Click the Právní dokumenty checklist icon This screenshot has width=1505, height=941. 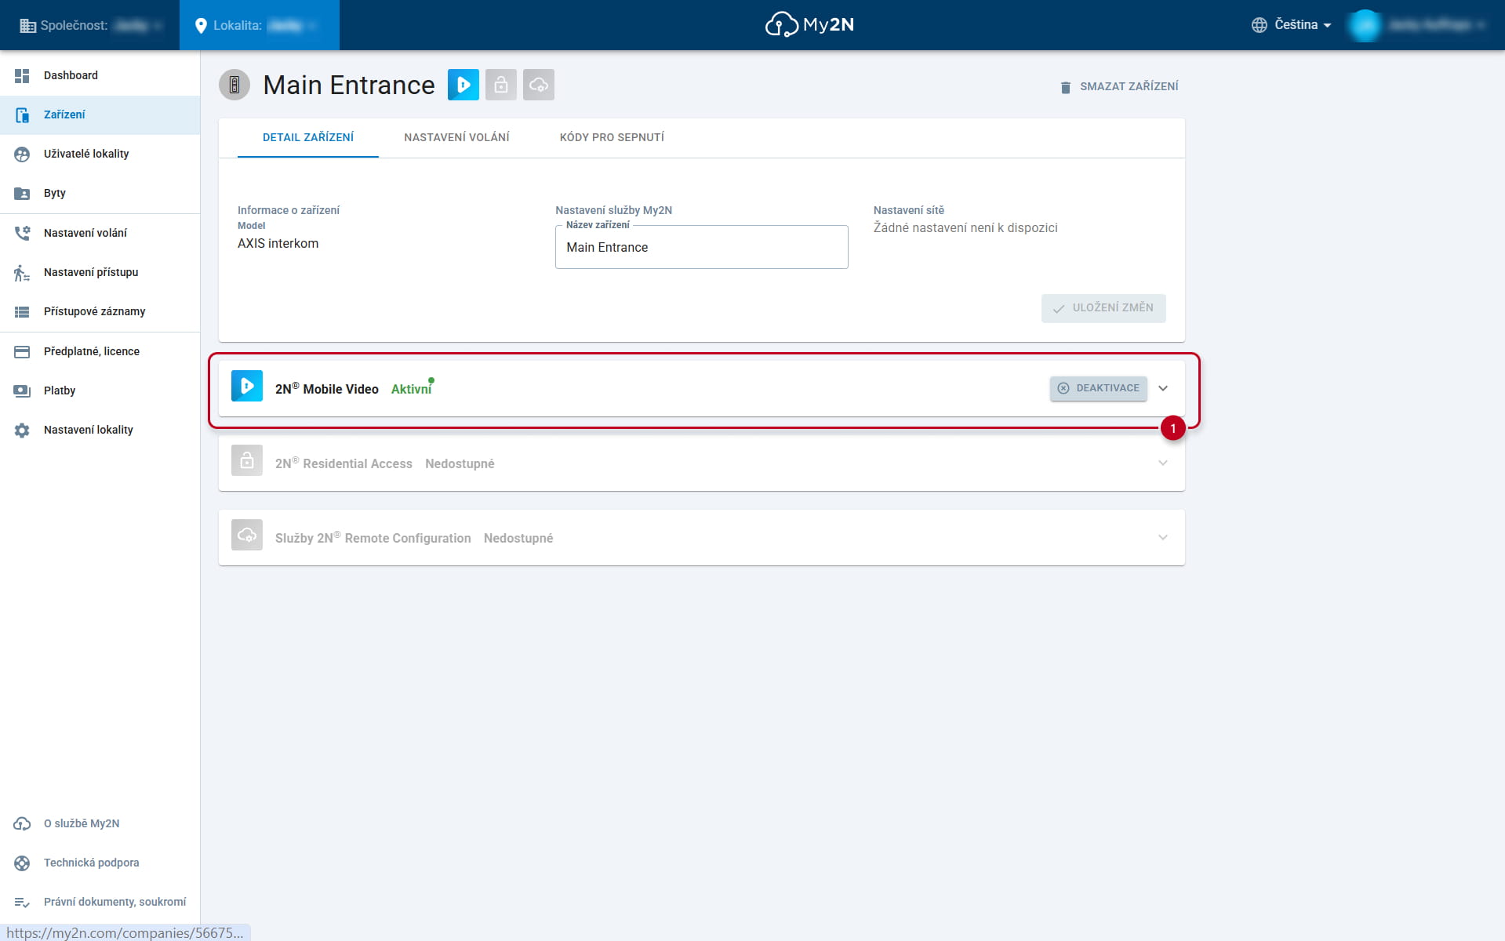tap(22, 902)
